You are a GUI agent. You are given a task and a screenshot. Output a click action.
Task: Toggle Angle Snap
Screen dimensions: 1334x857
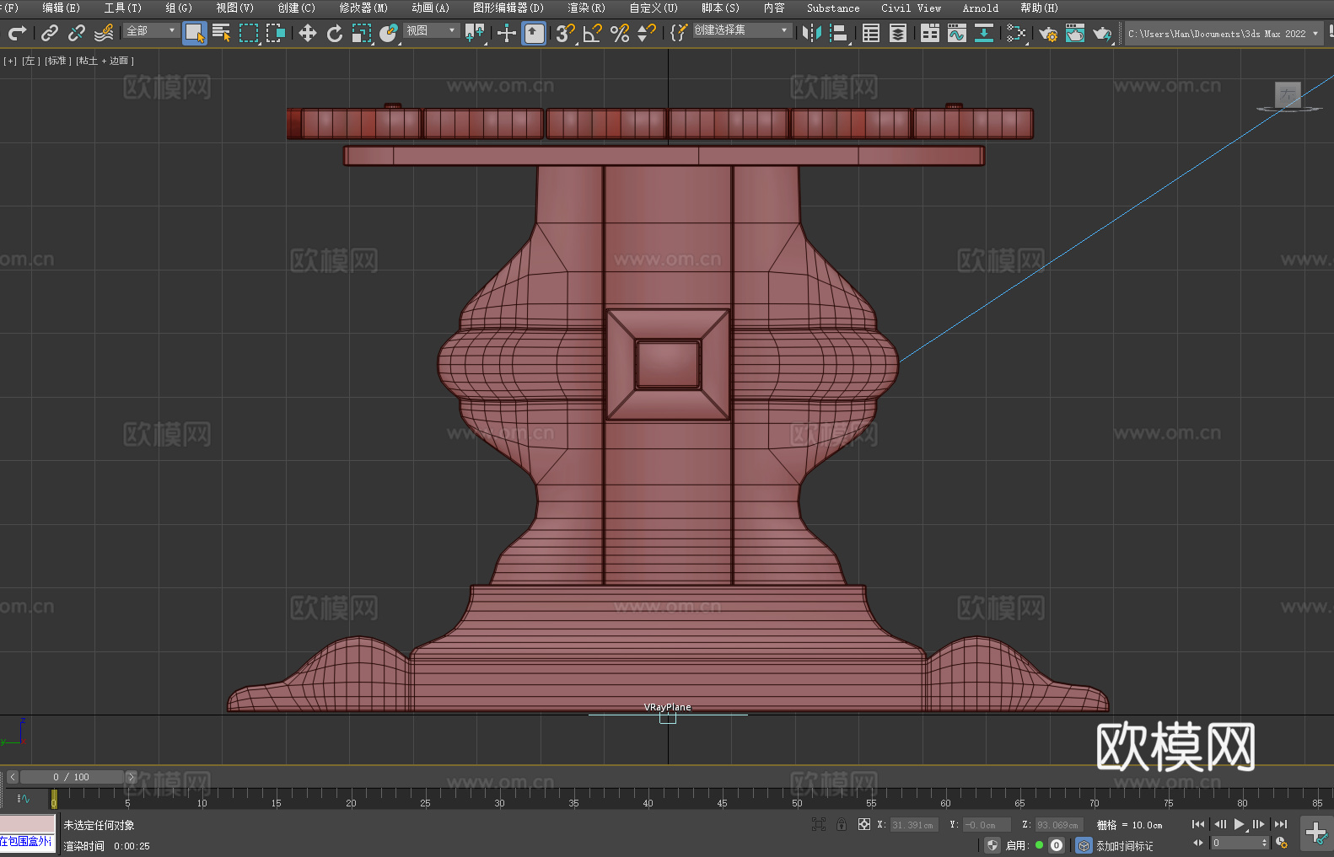[593, 33]
